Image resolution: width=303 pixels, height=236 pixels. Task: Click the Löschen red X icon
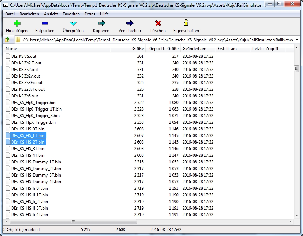coord(158,24)
